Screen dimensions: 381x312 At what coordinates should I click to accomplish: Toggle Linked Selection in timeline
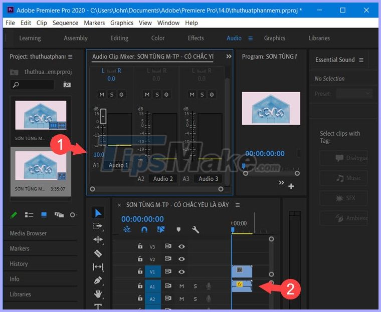pyautogui.click(x=160, y=229)
